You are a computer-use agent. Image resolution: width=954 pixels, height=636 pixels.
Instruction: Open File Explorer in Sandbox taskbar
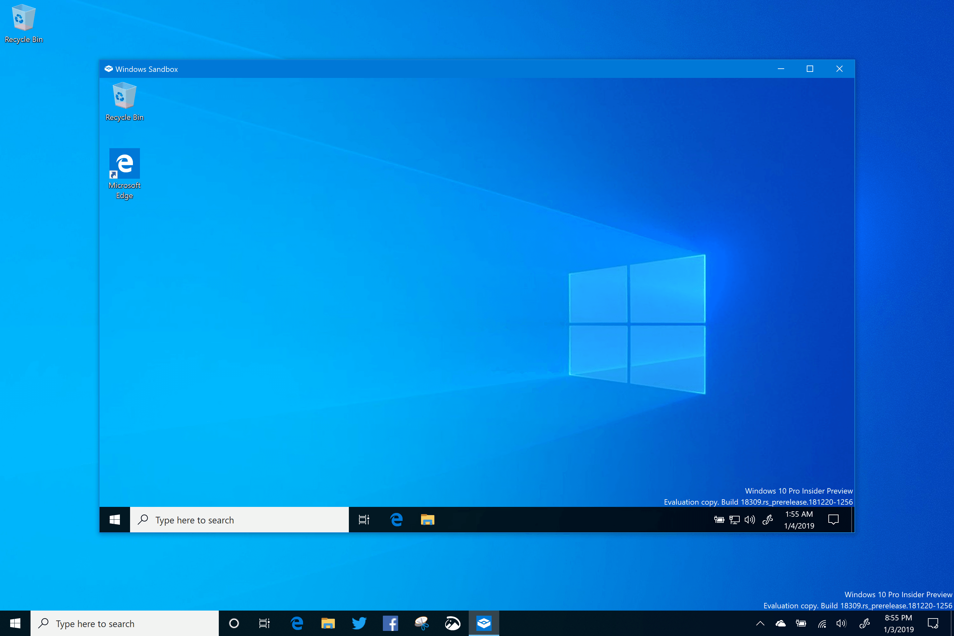coord(427,520)
